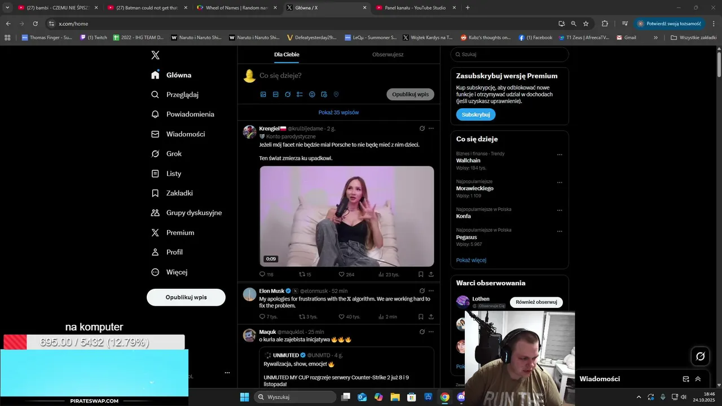Open more options on Maquk post
The image size is (722, 406).
431,332
